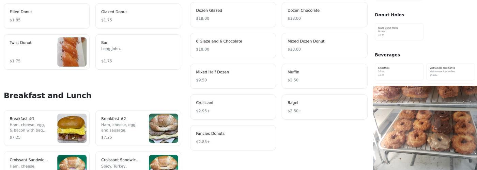Open the donut display case photo

click(x=425, y=128)
